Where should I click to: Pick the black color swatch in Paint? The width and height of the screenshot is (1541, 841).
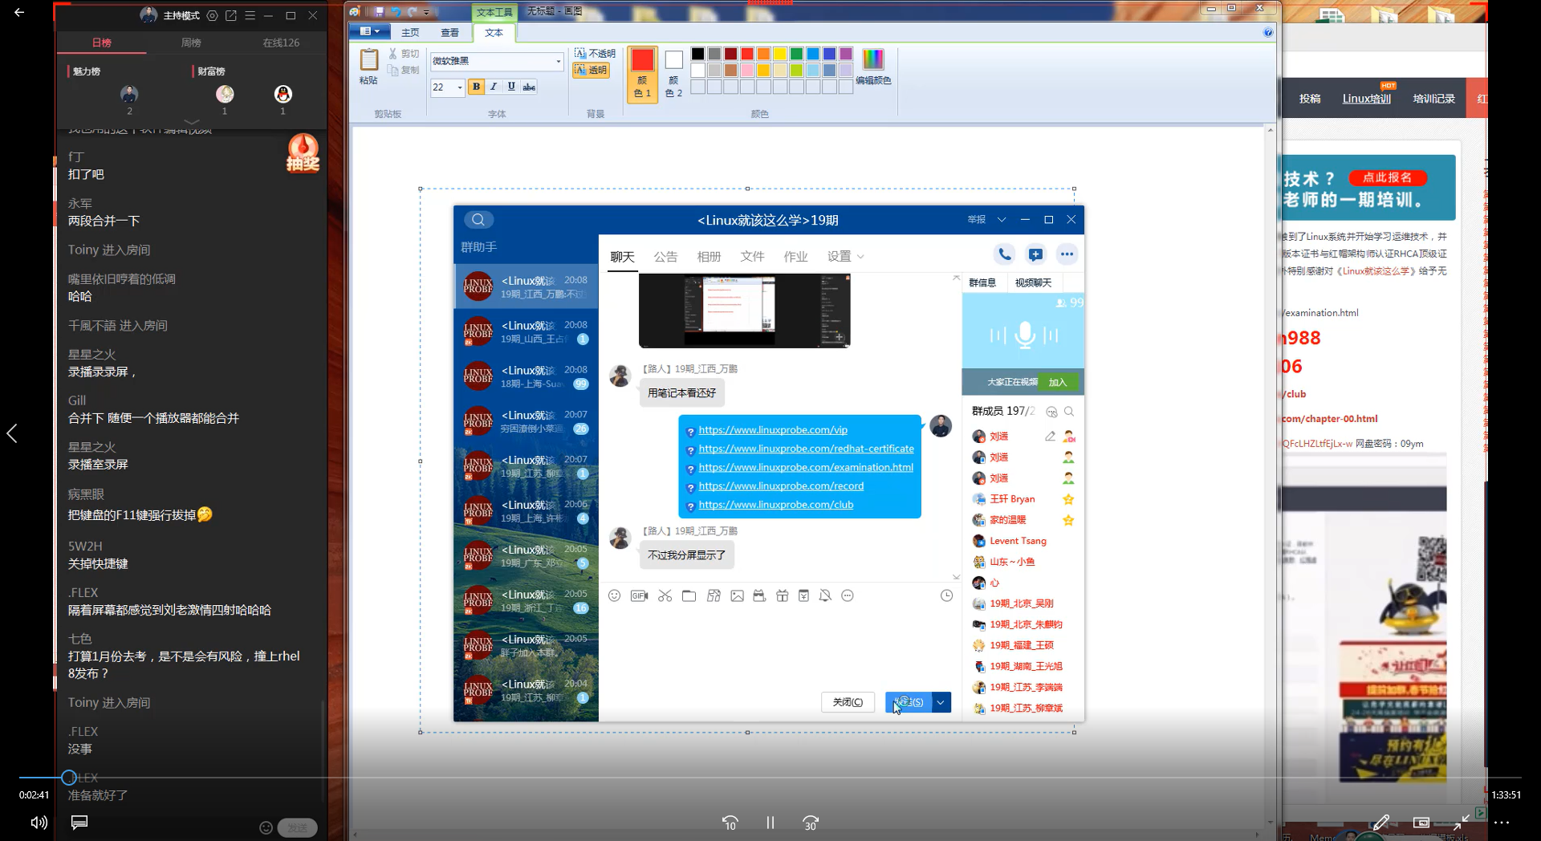[697, 54]
